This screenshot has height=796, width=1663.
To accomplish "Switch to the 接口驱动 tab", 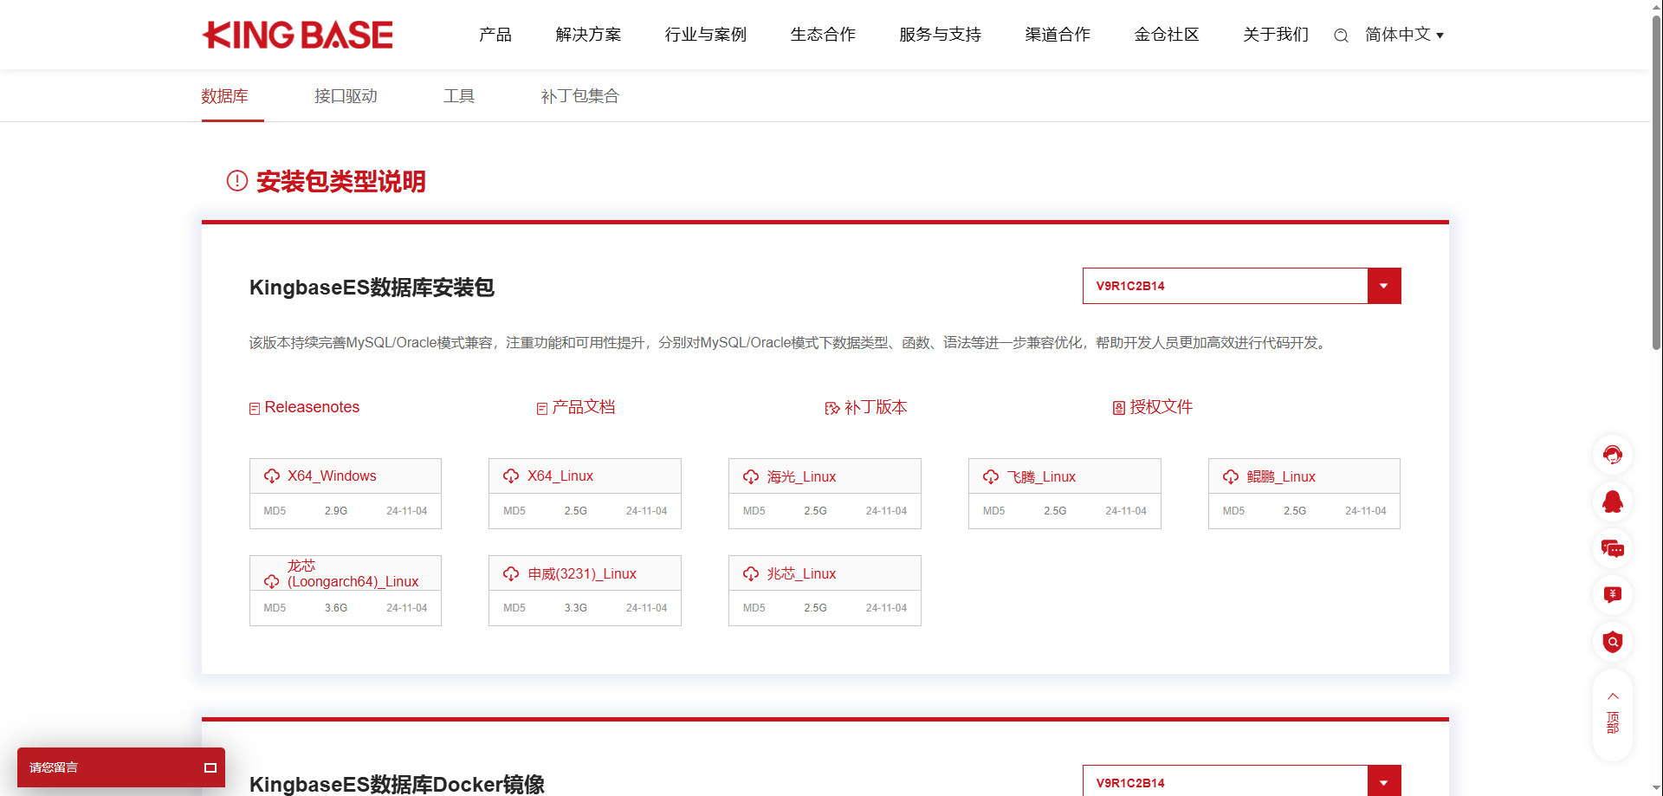I will [x=346, y=96].
